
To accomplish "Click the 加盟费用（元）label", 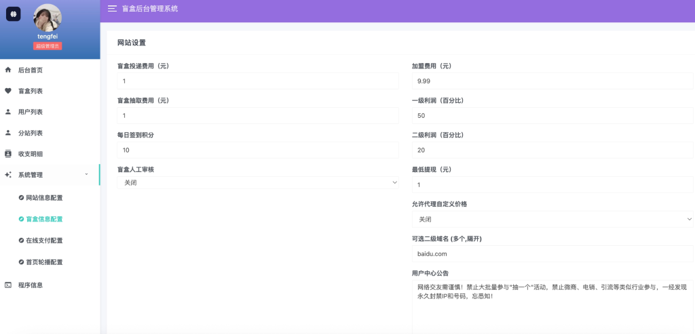I will 432,66.
